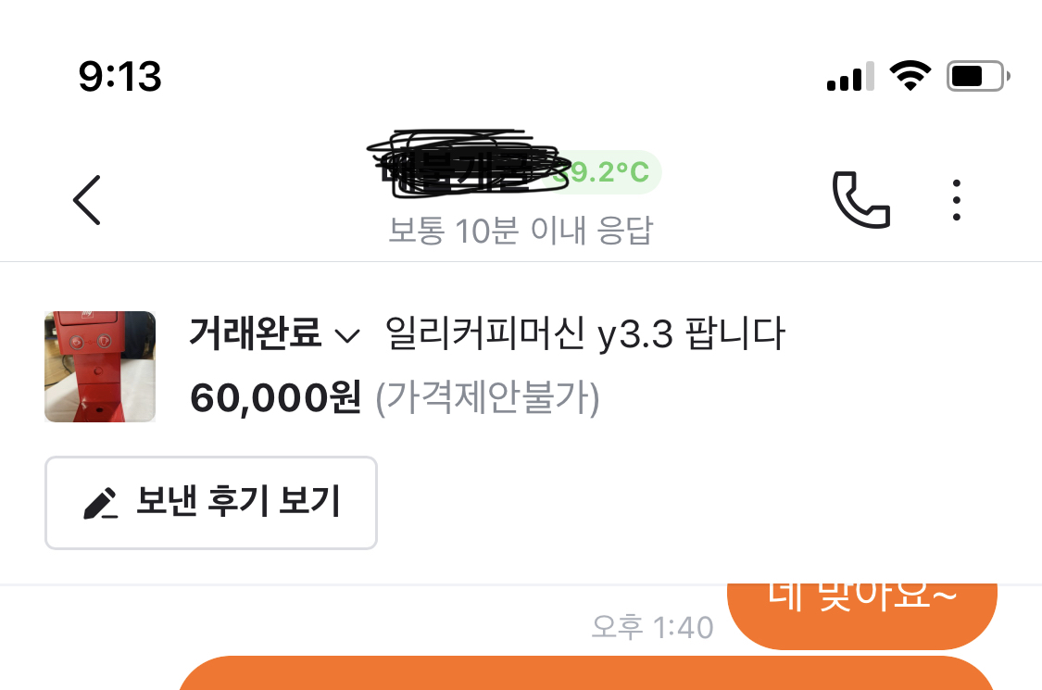
Task: Expand the chevron next to 거래완료
Action: [x=347, y=335]
